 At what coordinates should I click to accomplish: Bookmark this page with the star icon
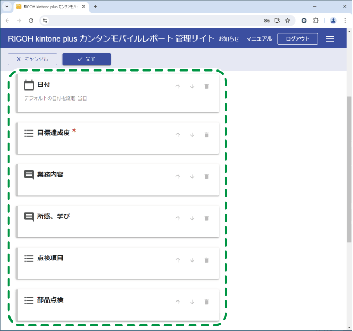point(288,21)
